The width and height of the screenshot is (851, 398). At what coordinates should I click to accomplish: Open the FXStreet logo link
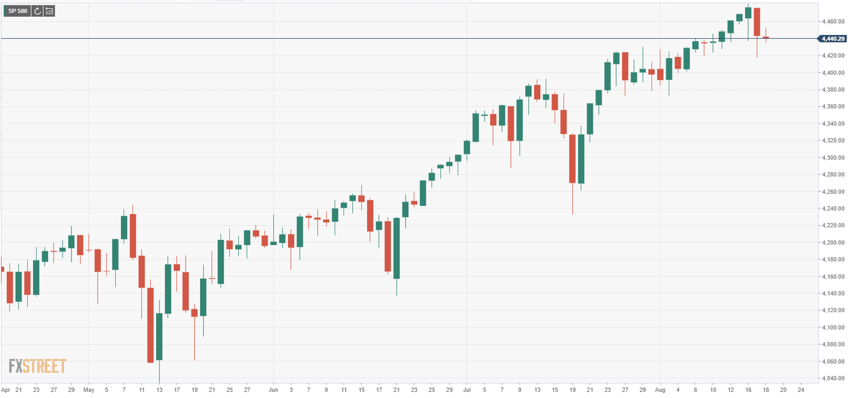[x=37, y=366]
